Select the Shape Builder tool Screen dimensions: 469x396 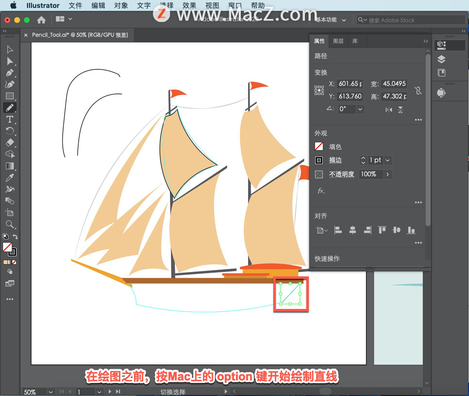[x=10, y=154]
